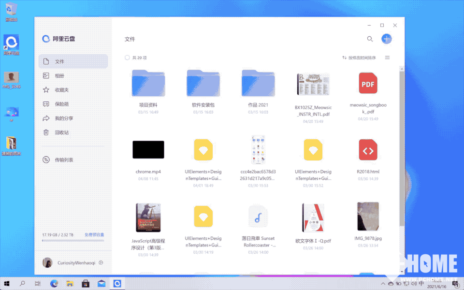Click the storage usage progress bar
The image size is (464, 290).
[73, 241]
